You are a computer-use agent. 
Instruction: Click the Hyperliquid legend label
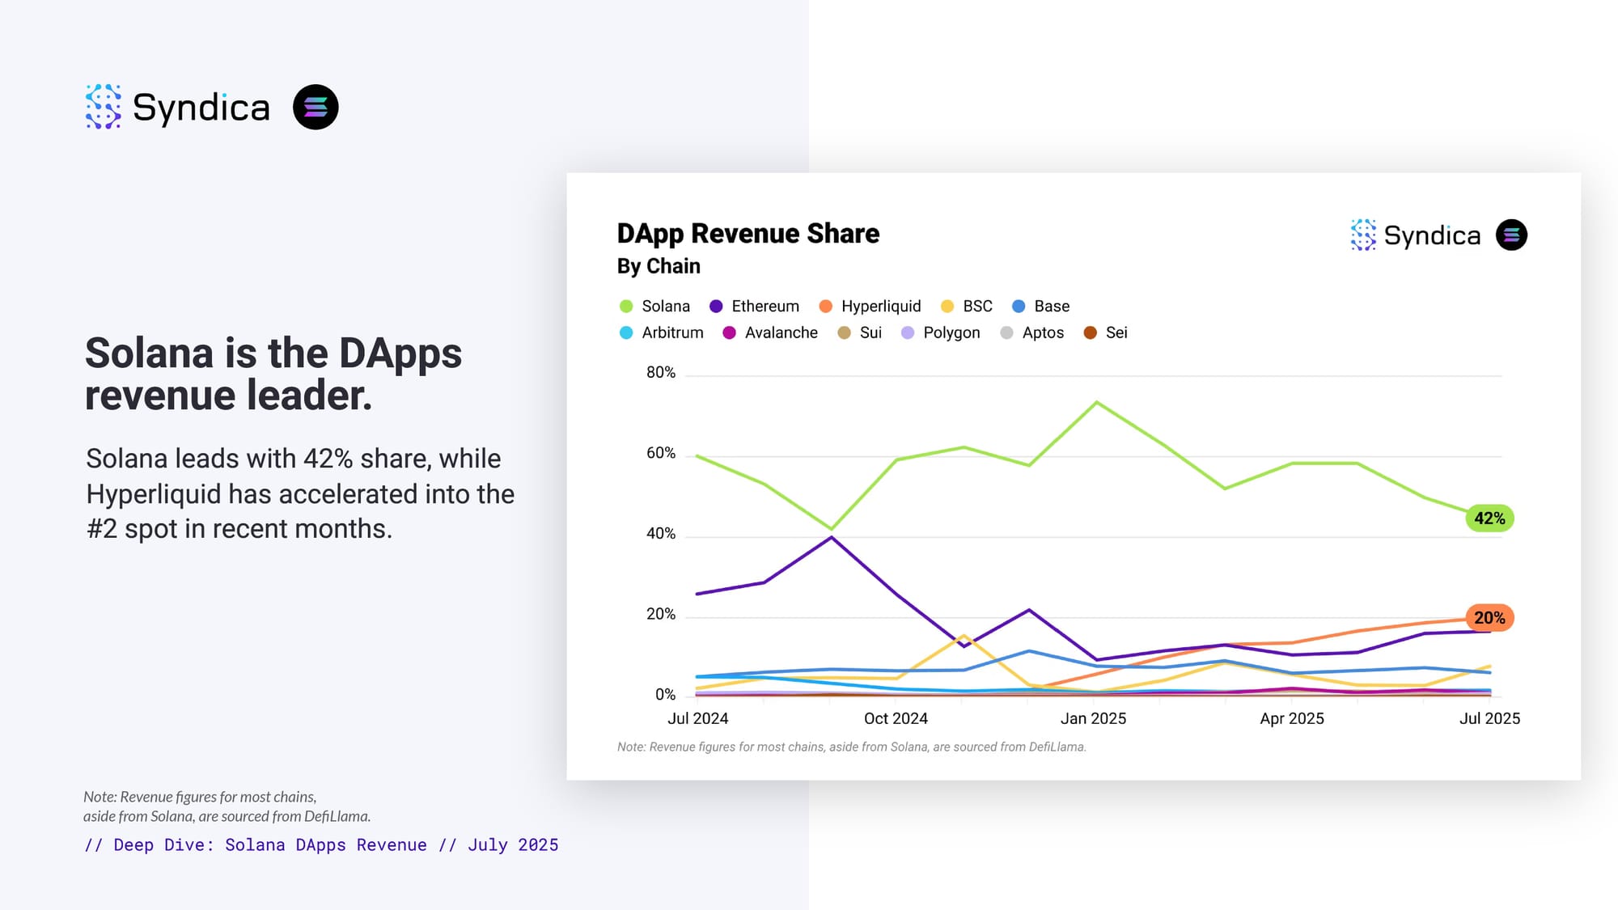[881, 307]
